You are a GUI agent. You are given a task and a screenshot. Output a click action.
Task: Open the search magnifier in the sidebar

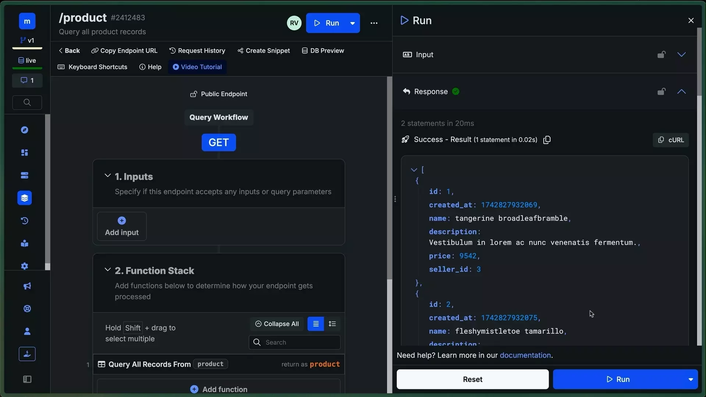point(27,102)
